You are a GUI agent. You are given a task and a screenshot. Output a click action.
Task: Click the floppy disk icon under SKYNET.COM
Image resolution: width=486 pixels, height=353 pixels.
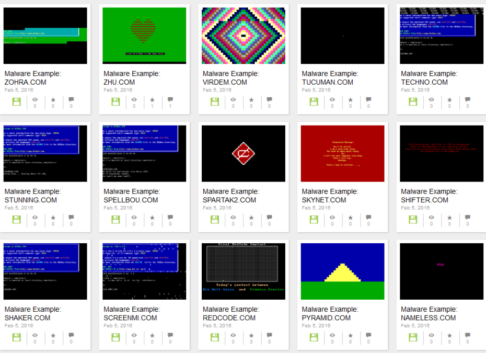point(314,219)
